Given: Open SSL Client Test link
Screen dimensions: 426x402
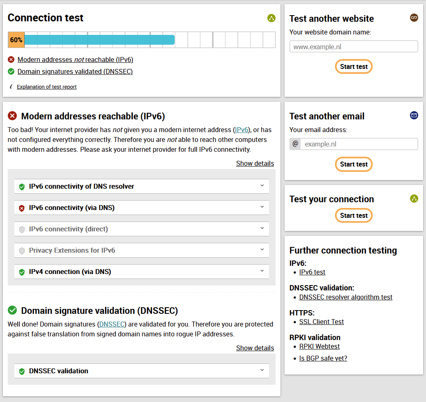Looking at the screenshot, I should point(321,322).
